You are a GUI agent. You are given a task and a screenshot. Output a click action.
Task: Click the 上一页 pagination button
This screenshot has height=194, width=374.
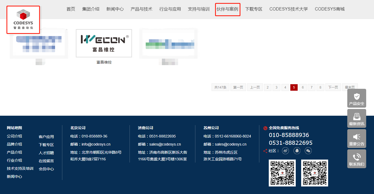tap(255, 87)
